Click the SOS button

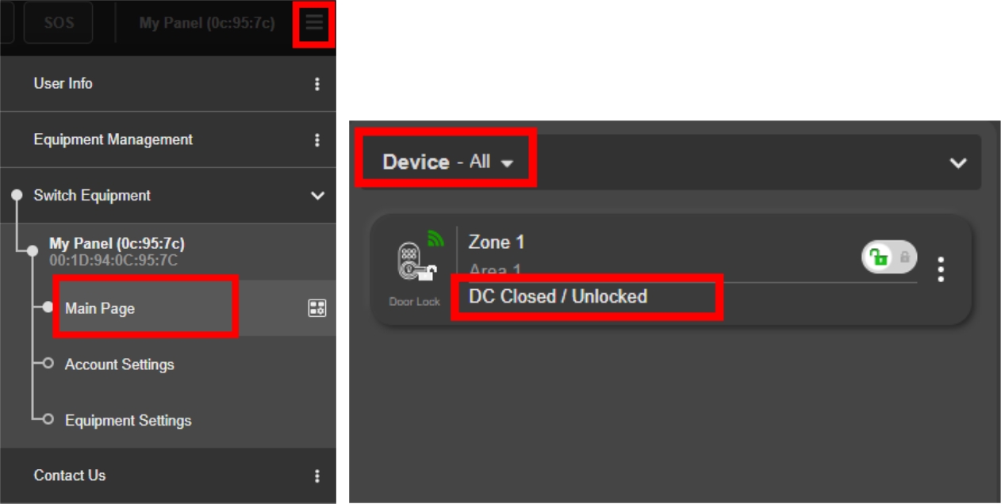58,22
